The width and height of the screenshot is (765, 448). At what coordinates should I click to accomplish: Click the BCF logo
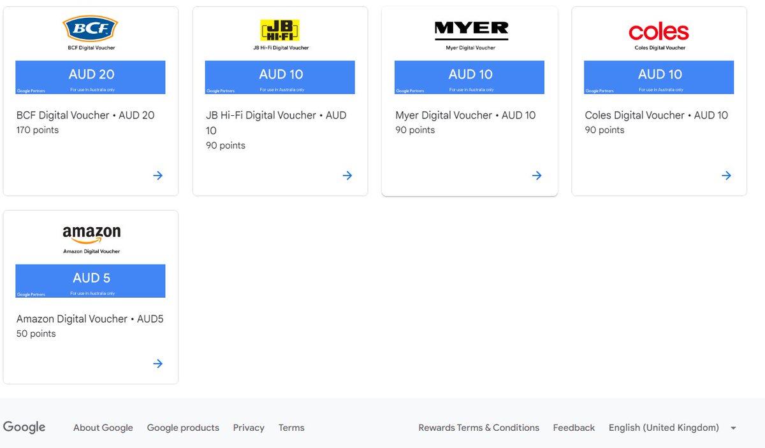[91, 28]
